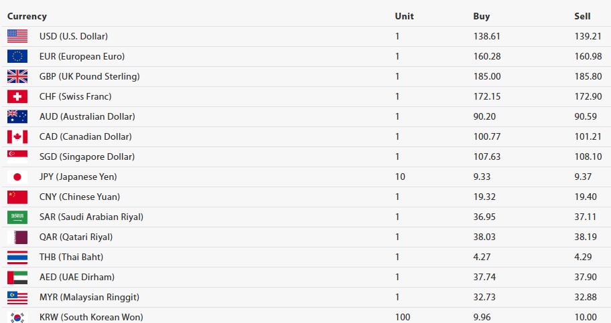Click the European Union flag icon
The image size is (611, 323).
(x=17, y=56)
